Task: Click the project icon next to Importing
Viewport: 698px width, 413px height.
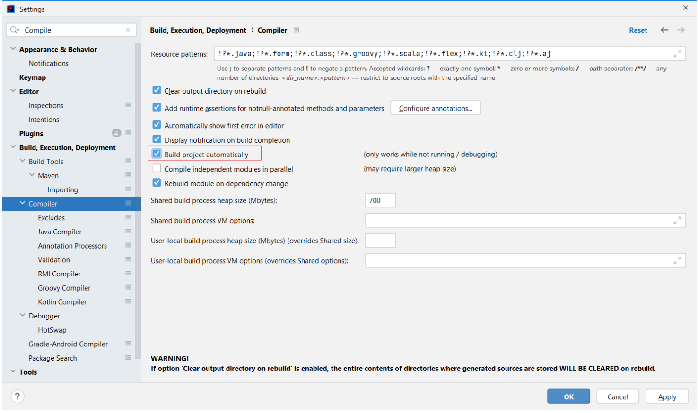Action: pos(128,189)
